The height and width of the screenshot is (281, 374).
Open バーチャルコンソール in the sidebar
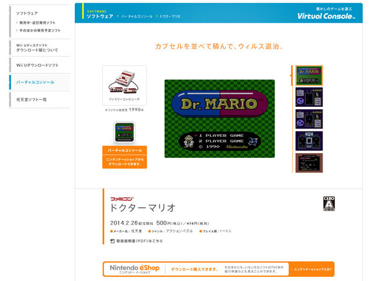(35, 82)
